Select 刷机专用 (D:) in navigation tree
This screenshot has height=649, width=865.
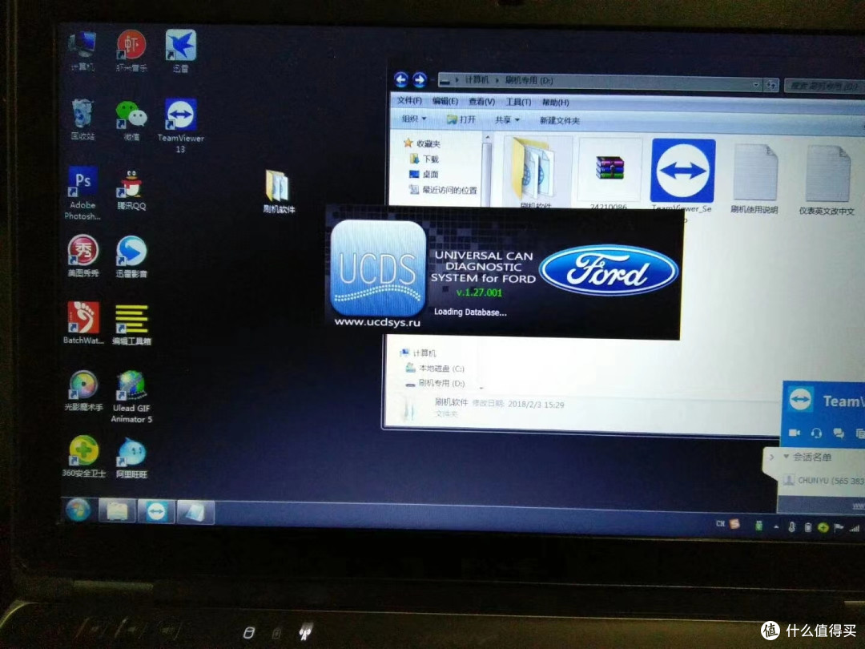[x=435, y=382]
